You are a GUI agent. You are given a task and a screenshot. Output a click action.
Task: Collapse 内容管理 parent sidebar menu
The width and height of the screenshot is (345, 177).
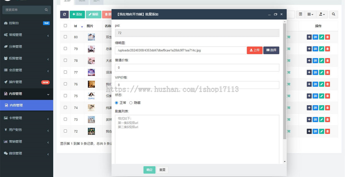[x=26, y=94]
